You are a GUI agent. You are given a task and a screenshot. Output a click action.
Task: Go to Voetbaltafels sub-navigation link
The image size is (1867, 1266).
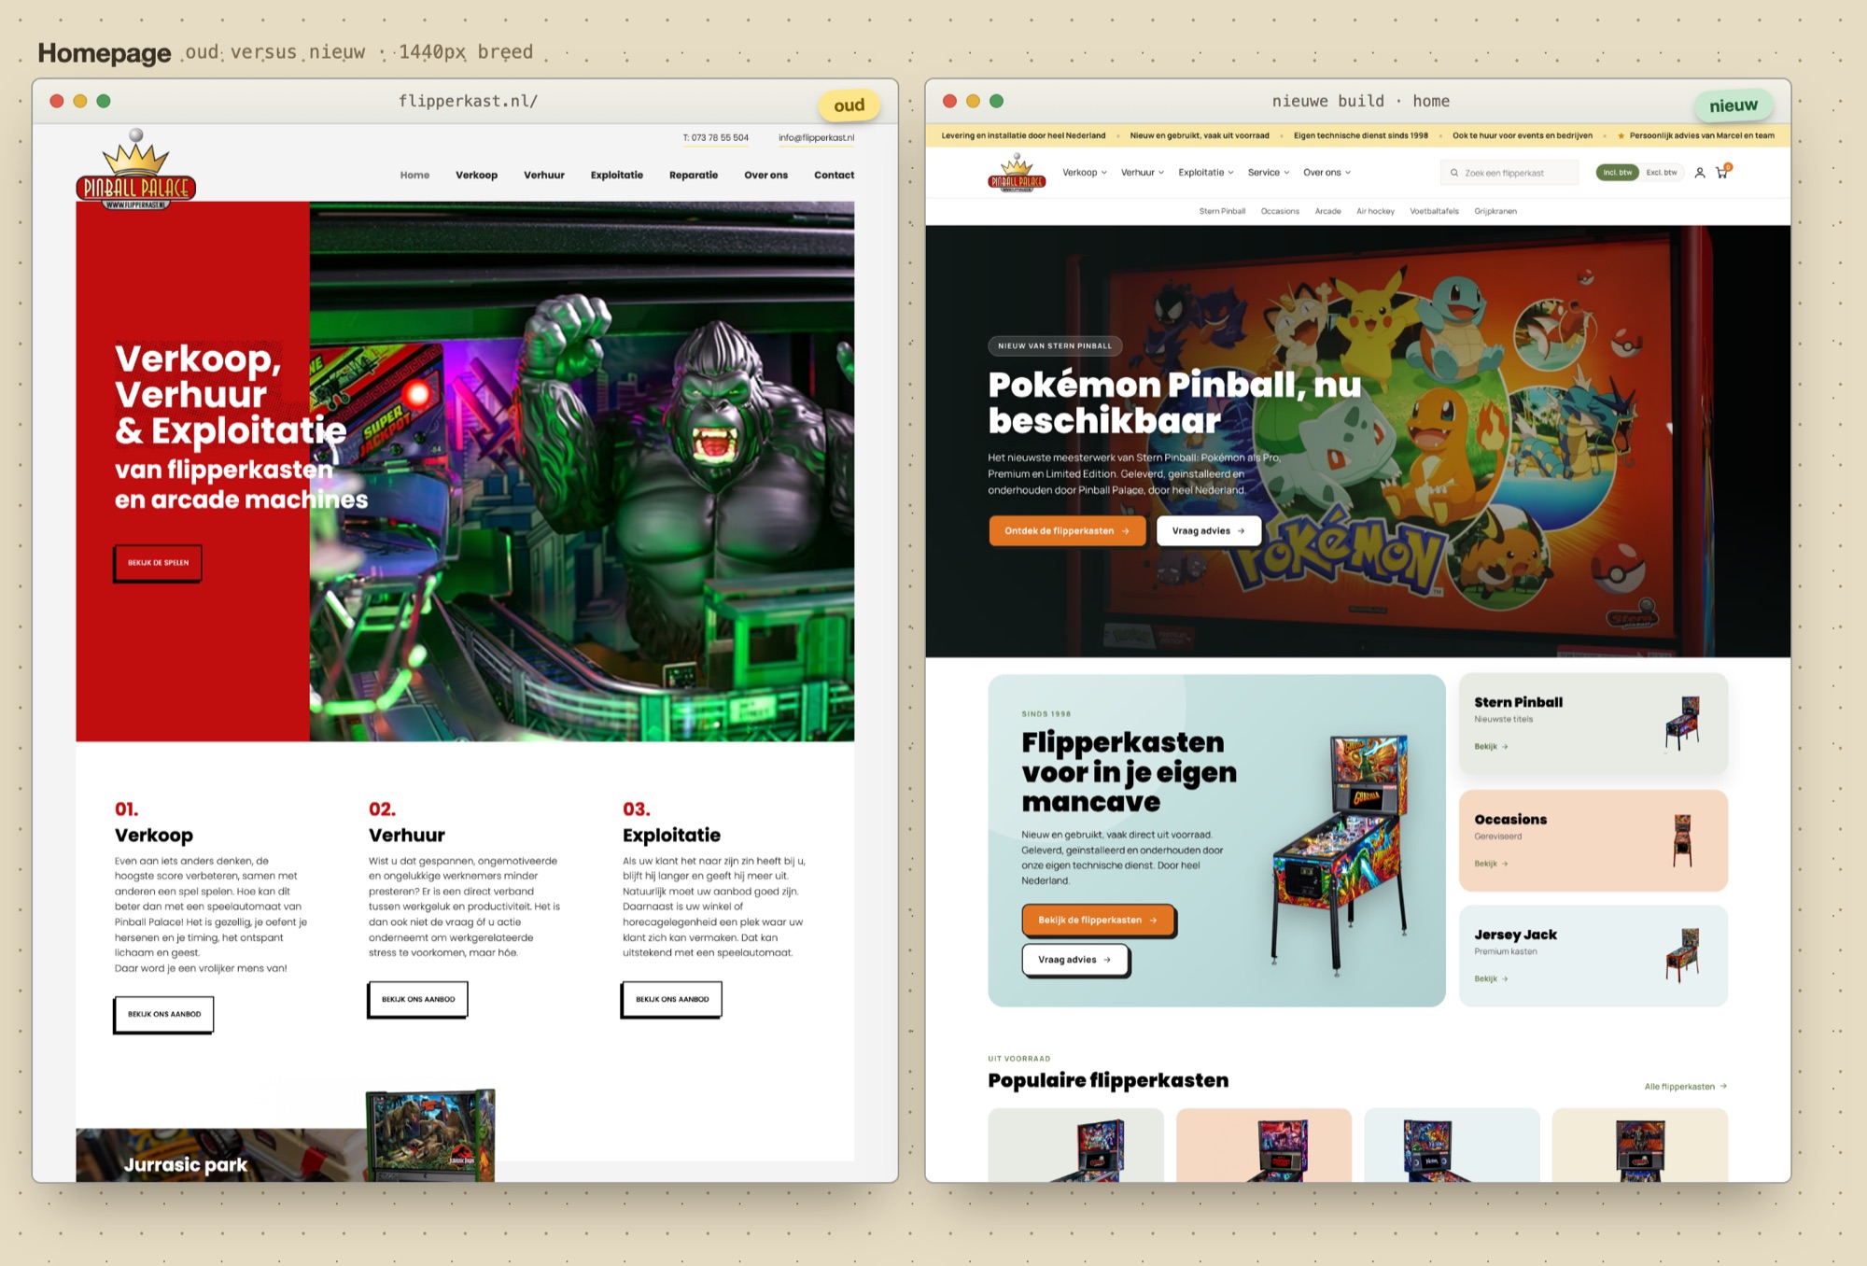point(1434,212)
